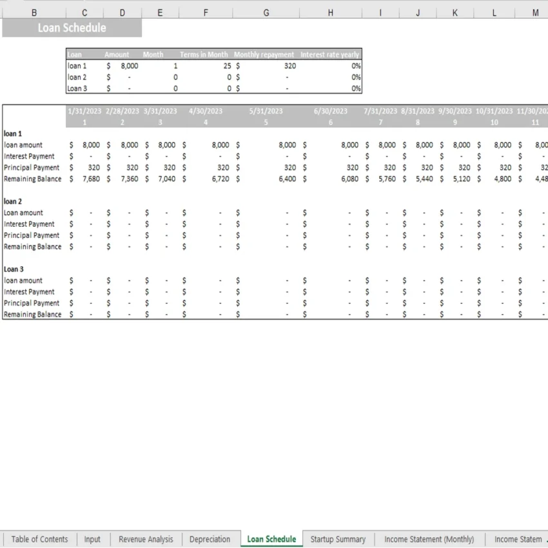Click the Interest rate yearly header
The width and height of the screenshot is (548, 548).
tap(329, 54)
